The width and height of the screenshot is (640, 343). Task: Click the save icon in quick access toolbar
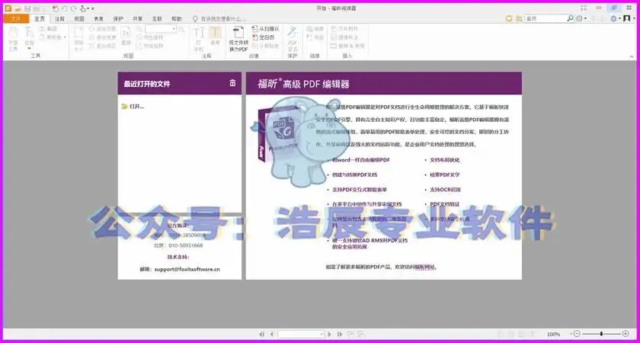click(x=27, y=8)
